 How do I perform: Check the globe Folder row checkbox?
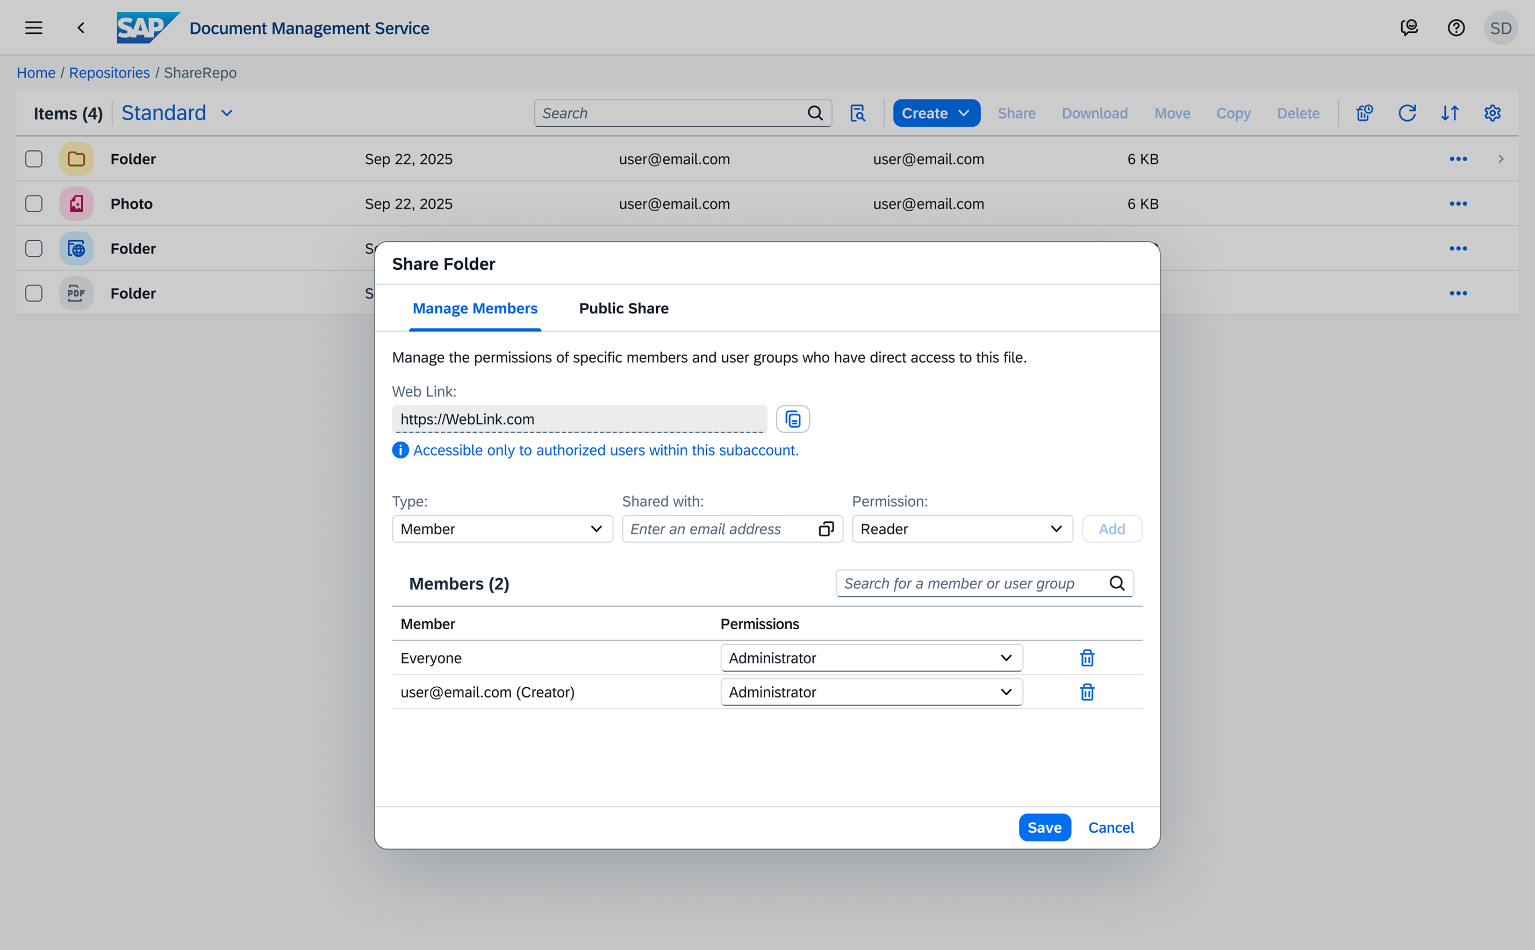34,249
